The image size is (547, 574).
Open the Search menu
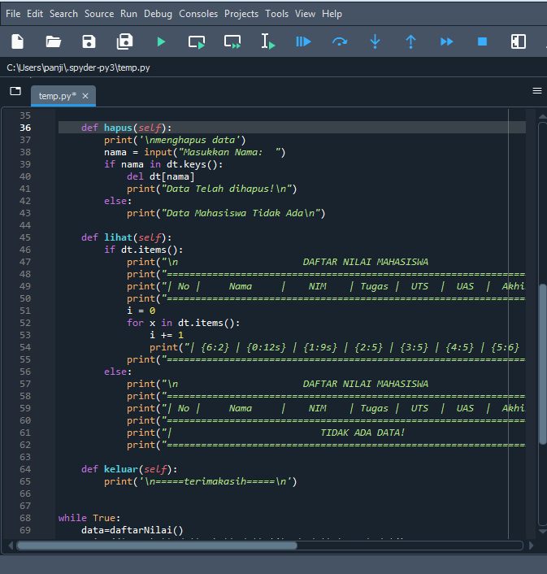[x=63, y=14]
